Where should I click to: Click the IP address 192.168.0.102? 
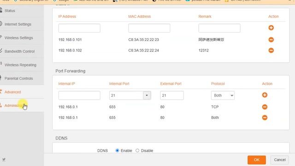70,50
